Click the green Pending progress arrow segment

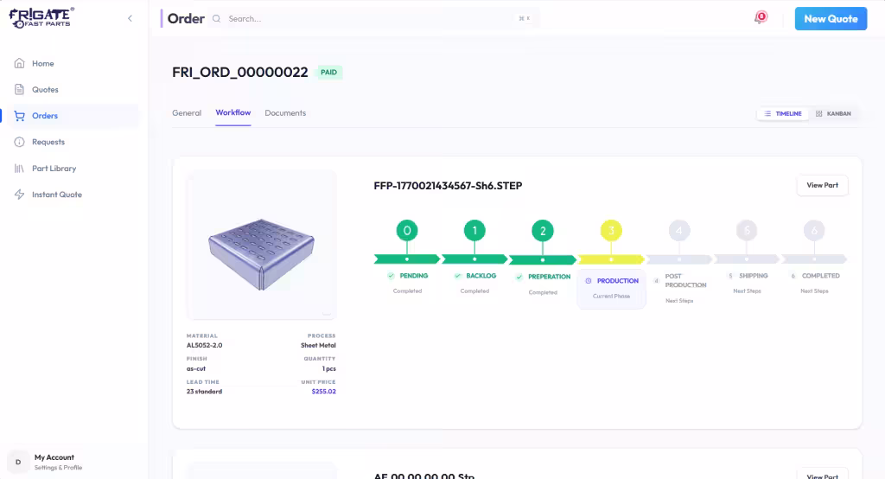(x=407, y=259)
